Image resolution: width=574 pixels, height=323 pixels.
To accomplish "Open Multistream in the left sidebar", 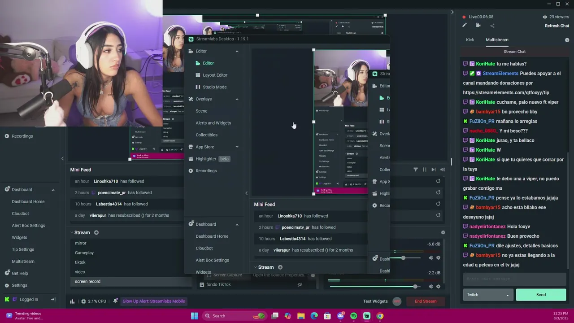I will [23, 262].
